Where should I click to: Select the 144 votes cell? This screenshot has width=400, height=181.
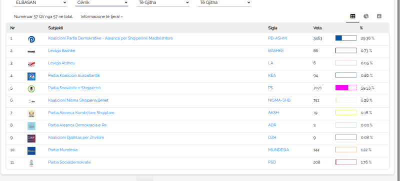pos(316,150)
